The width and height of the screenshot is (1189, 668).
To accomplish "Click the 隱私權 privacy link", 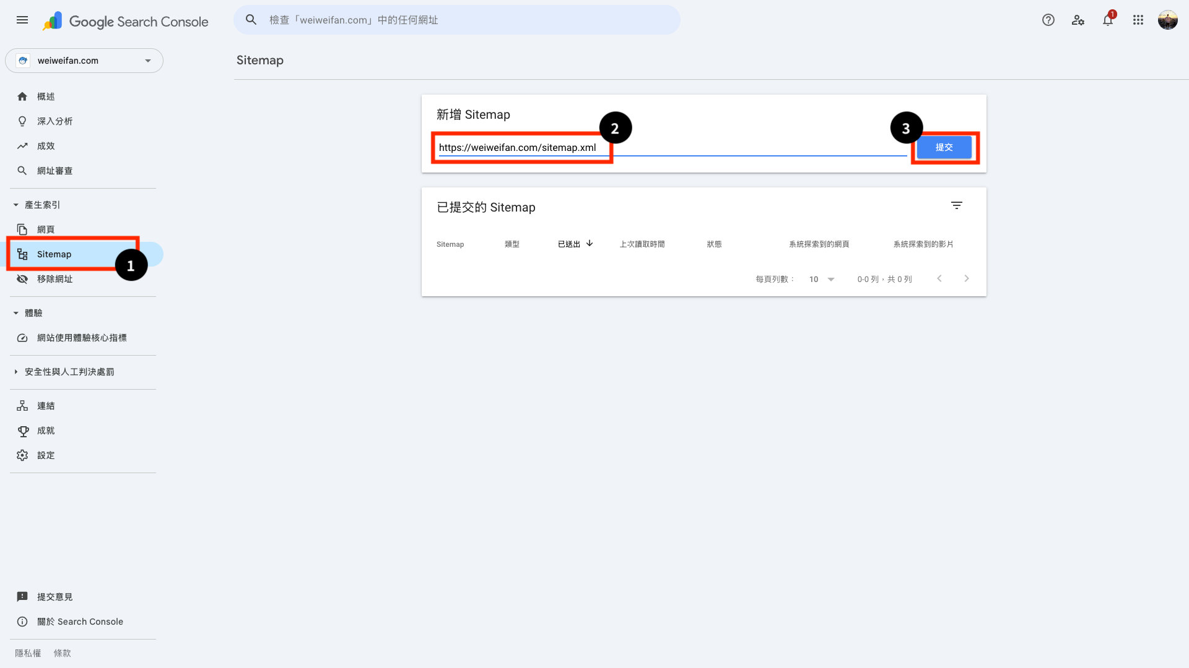I will [x=28, y=653].
